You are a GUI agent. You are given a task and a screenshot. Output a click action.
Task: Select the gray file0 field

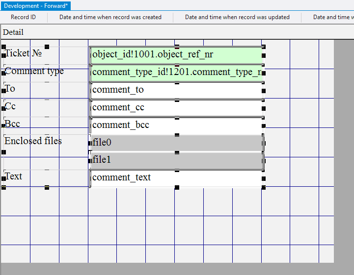(x=176, y=143)
